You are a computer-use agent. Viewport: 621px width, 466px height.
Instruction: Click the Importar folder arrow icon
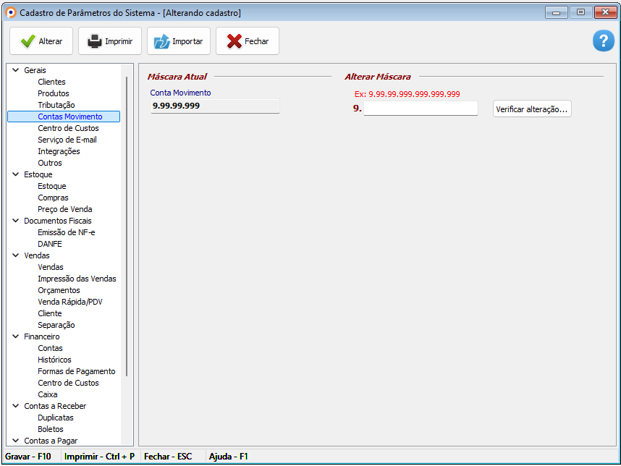161,41
